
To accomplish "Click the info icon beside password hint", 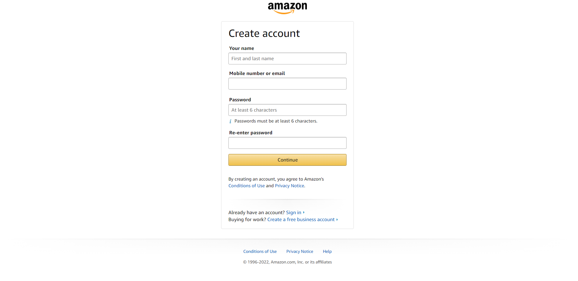I will [x=230, y=121].
